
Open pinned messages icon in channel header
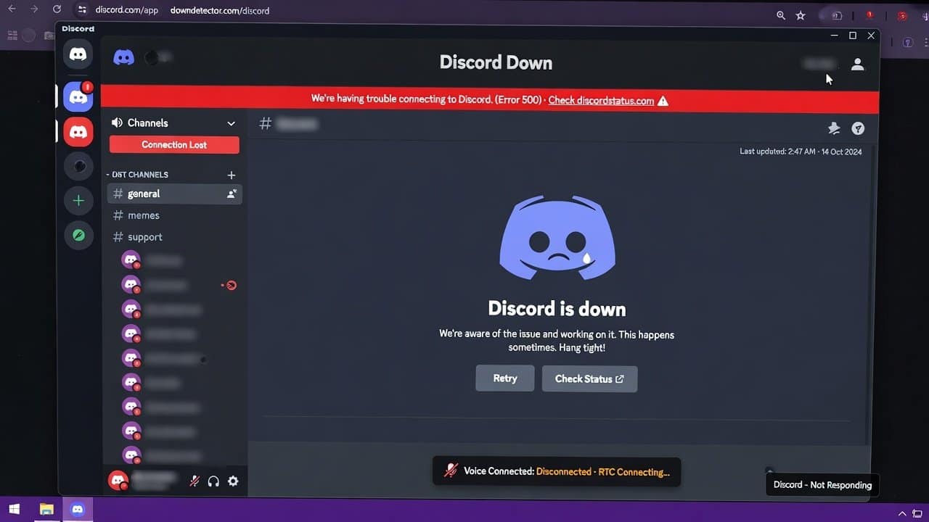tap(834, 128)
